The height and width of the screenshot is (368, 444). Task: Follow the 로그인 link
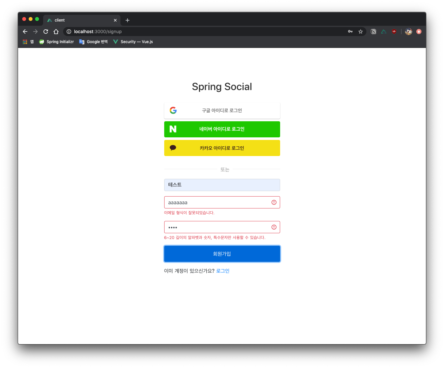[223, 271]
